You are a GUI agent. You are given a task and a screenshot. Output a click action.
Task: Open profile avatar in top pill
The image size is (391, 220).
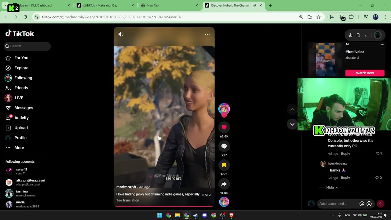pyautogui.click(x=378, y=35)
